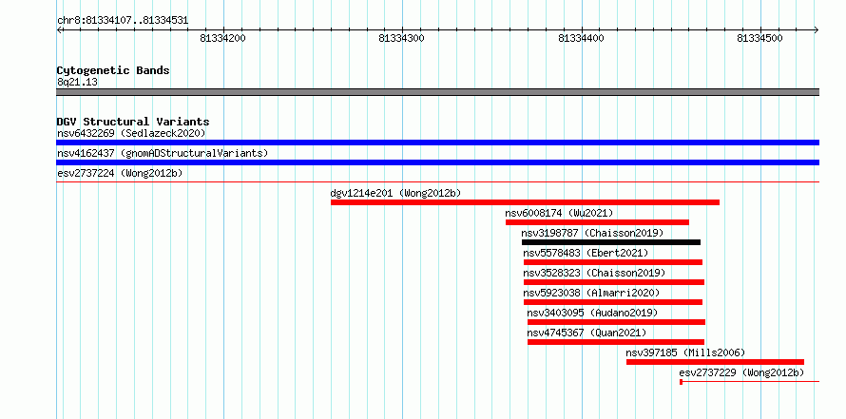Select the red nsv5923038 variant bar
846x419 pixels.
click(x=613, y=302)
